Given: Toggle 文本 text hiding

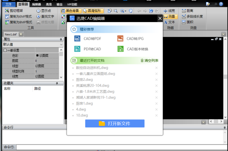Looking at the screenshot, I should click(x=169, y=22).
